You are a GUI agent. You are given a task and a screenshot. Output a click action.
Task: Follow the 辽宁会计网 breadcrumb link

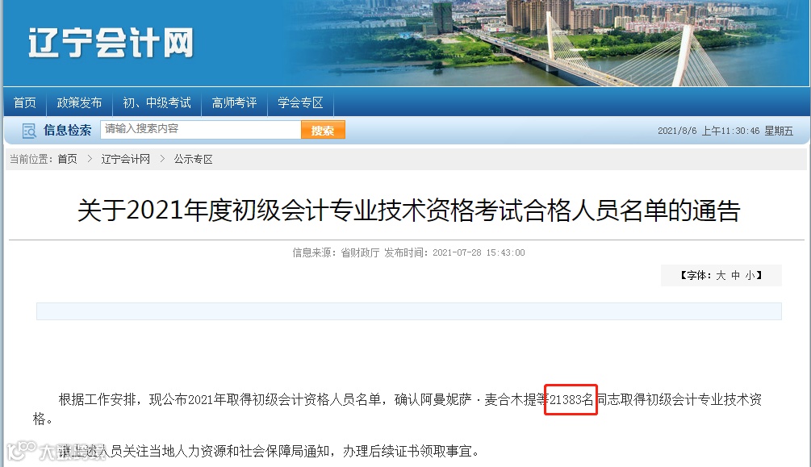pyautogui.click(x=126, y=159)
